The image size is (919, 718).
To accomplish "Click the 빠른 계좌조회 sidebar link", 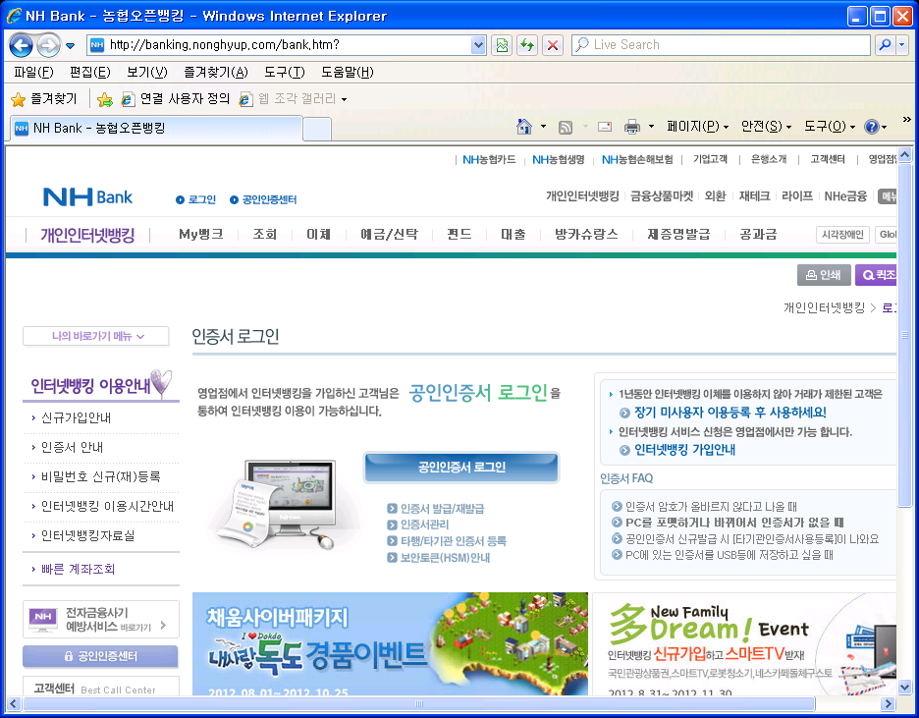I will coord(78,569).
